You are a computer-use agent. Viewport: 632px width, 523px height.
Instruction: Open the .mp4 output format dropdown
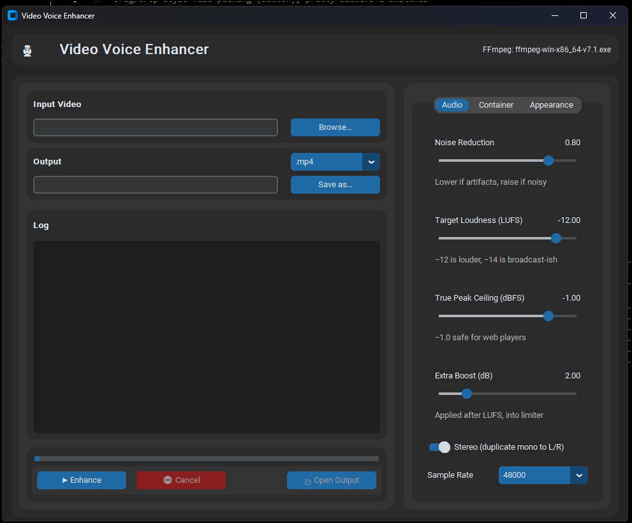pyautogui.click(x=335, y=162)
